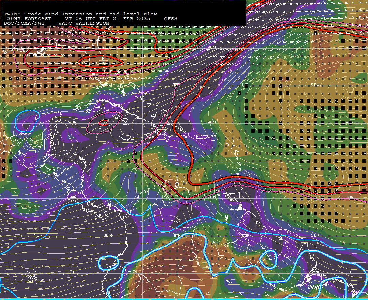368x300 pixels.
Task: Select the "30HR FORECAST" header text
Action: click(29, 19)
